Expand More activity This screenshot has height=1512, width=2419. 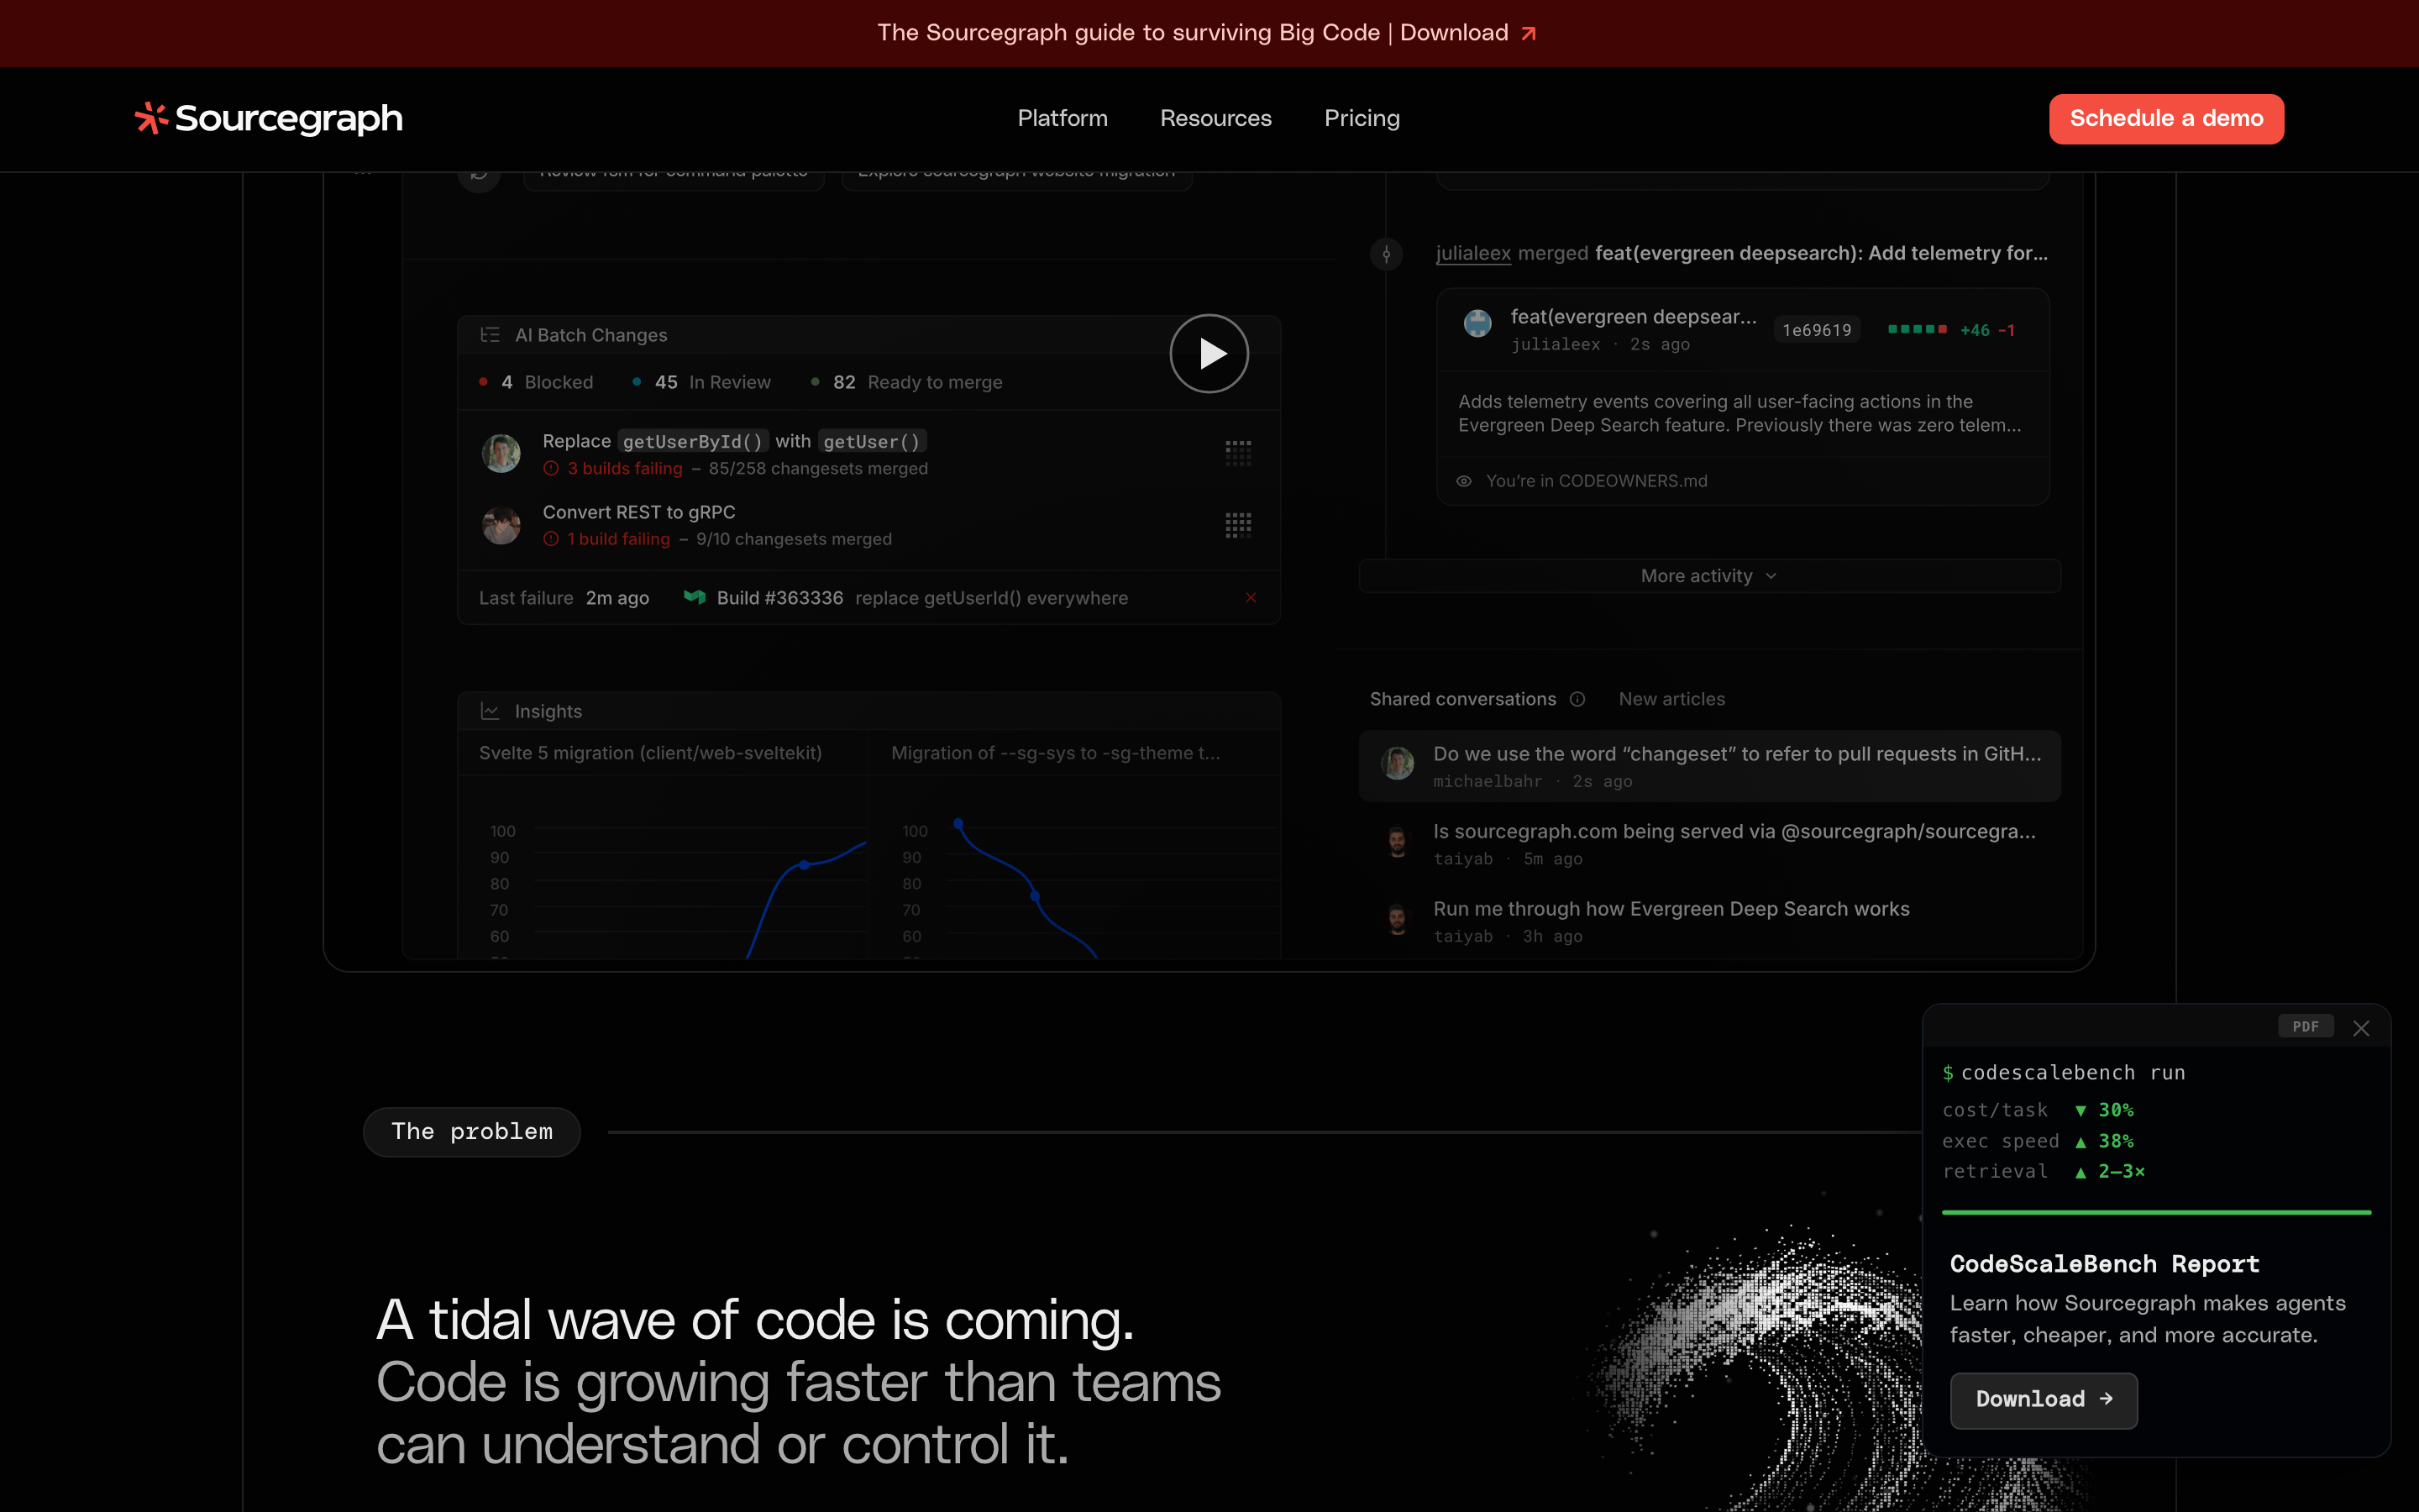coord(1709,576)
